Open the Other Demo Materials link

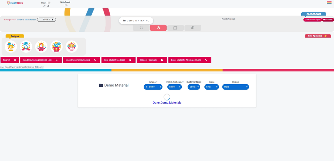pos(167,103)
